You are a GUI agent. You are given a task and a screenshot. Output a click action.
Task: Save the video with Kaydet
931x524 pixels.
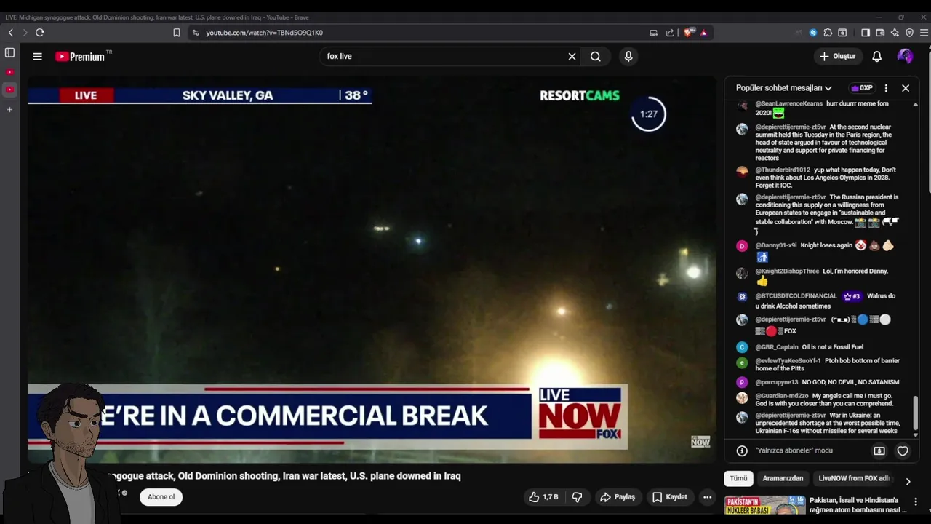point(670,497)
